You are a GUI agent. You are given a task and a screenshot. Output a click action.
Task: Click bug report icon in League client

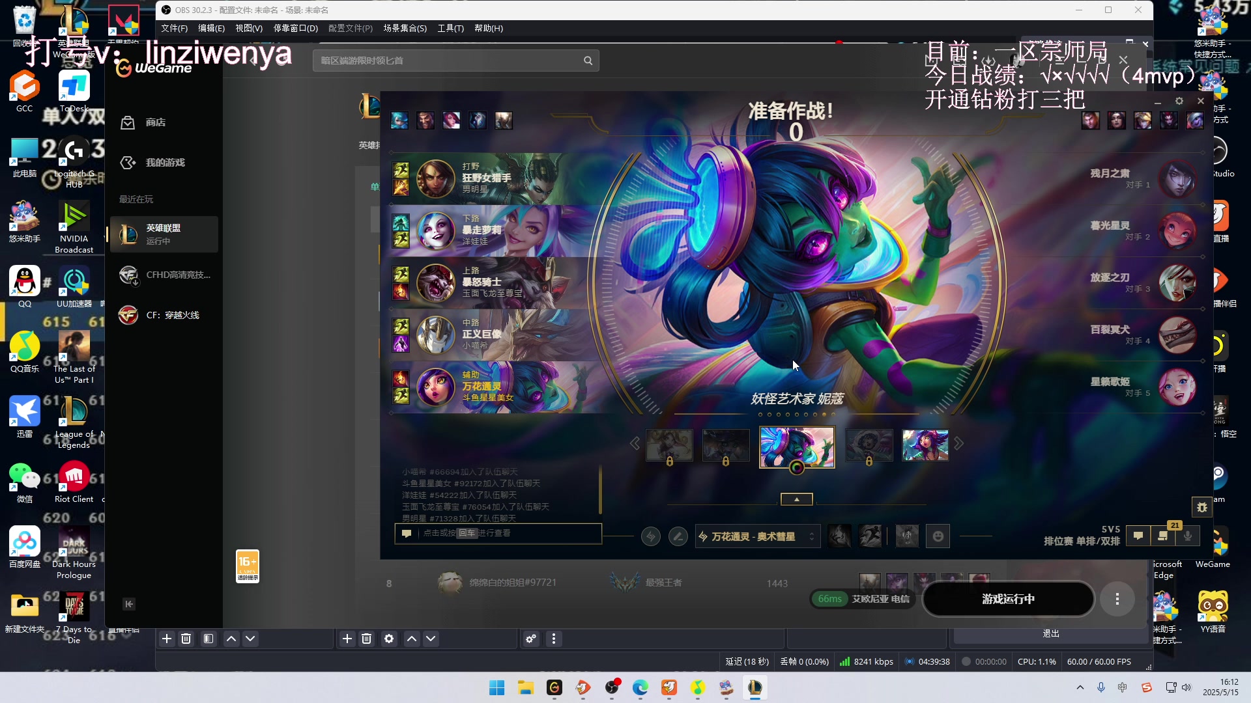(1202, 507)
